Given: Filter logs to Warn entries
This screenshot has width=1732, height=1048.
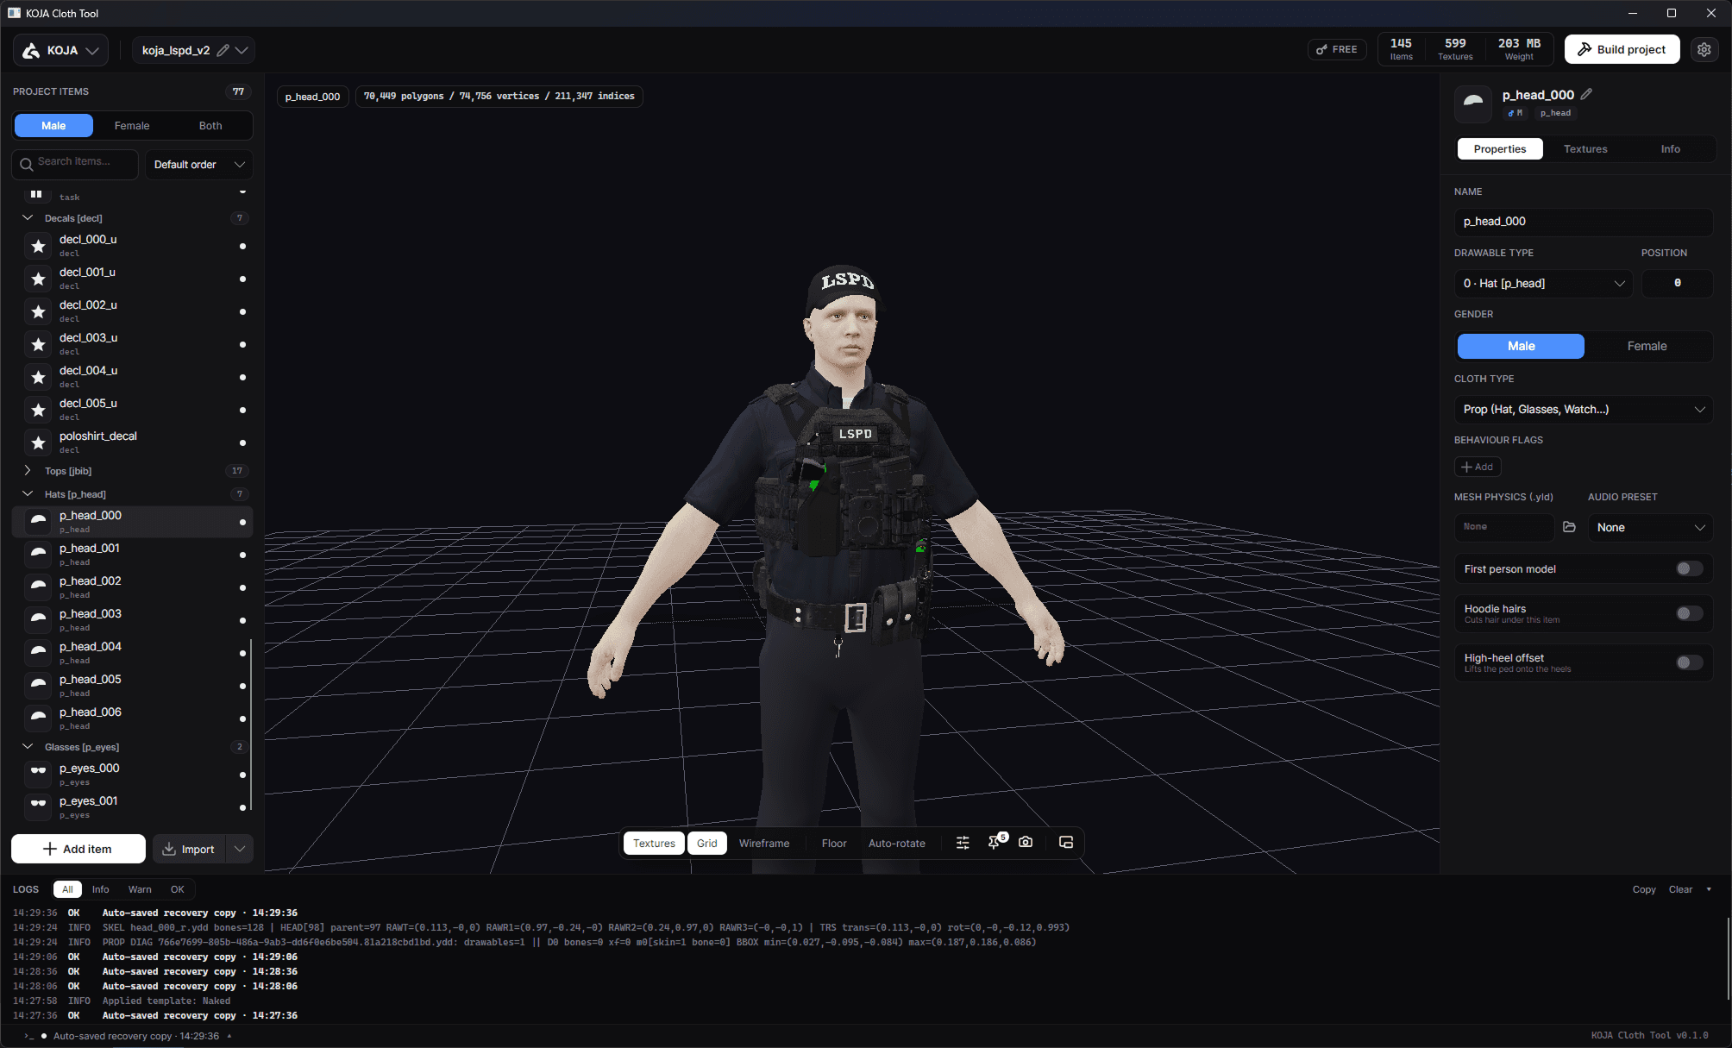Looking at the screenshot, I should (140, 889).
